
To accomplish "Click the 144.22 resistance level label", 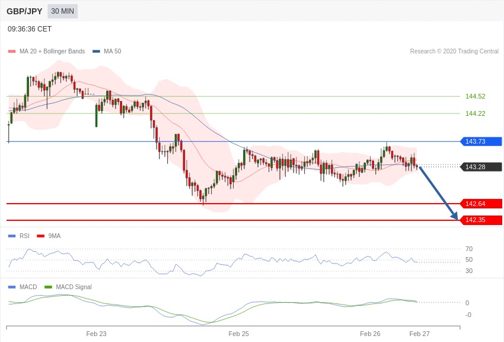I will [476, 113].
